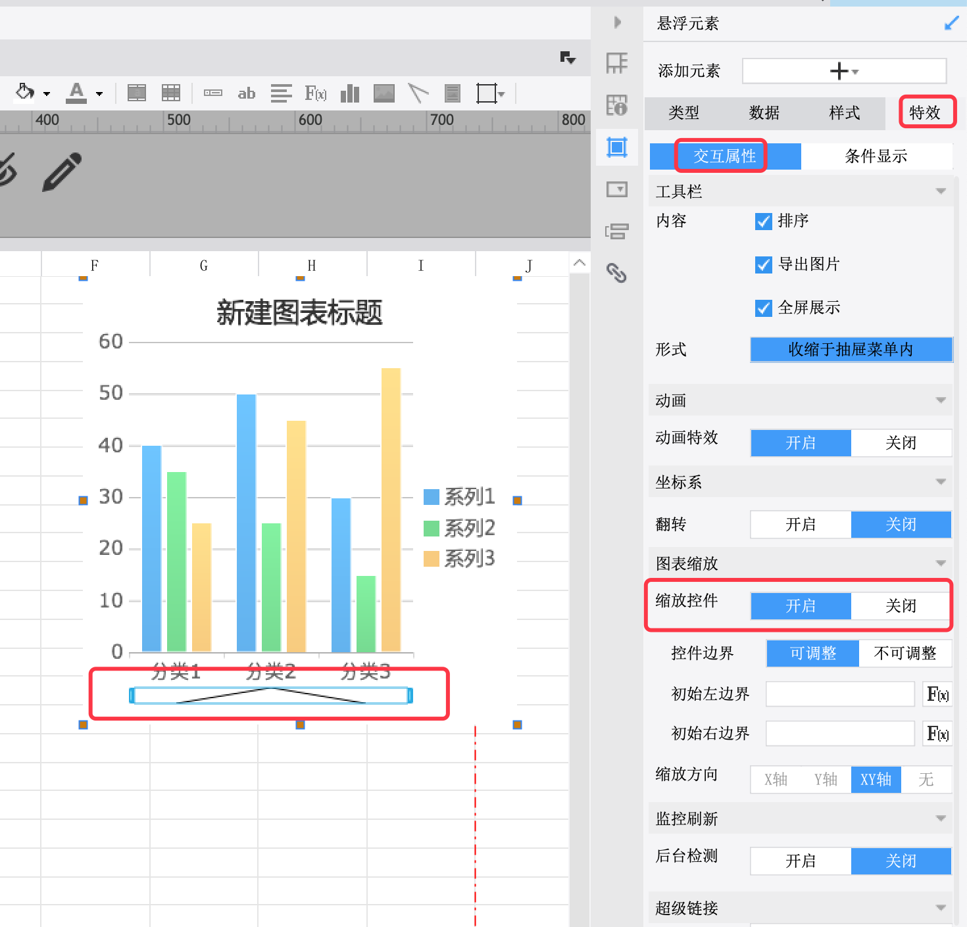Open the 添加元素 plus dropdown
The image size is (967, 927).
pyautogui.click(x=845, y=71)
